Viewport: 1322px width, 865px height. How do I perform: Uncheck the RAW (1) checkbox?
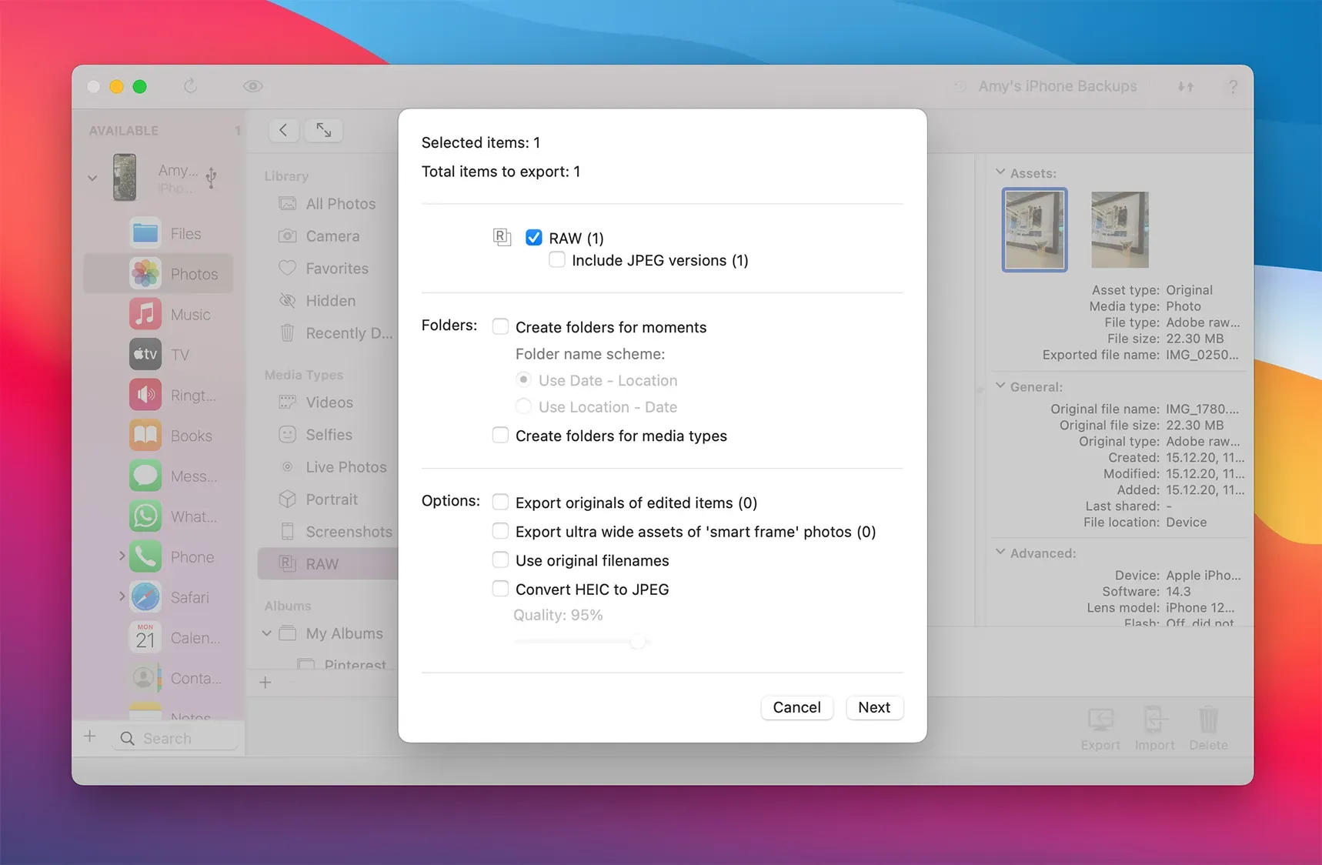(534, 238)
